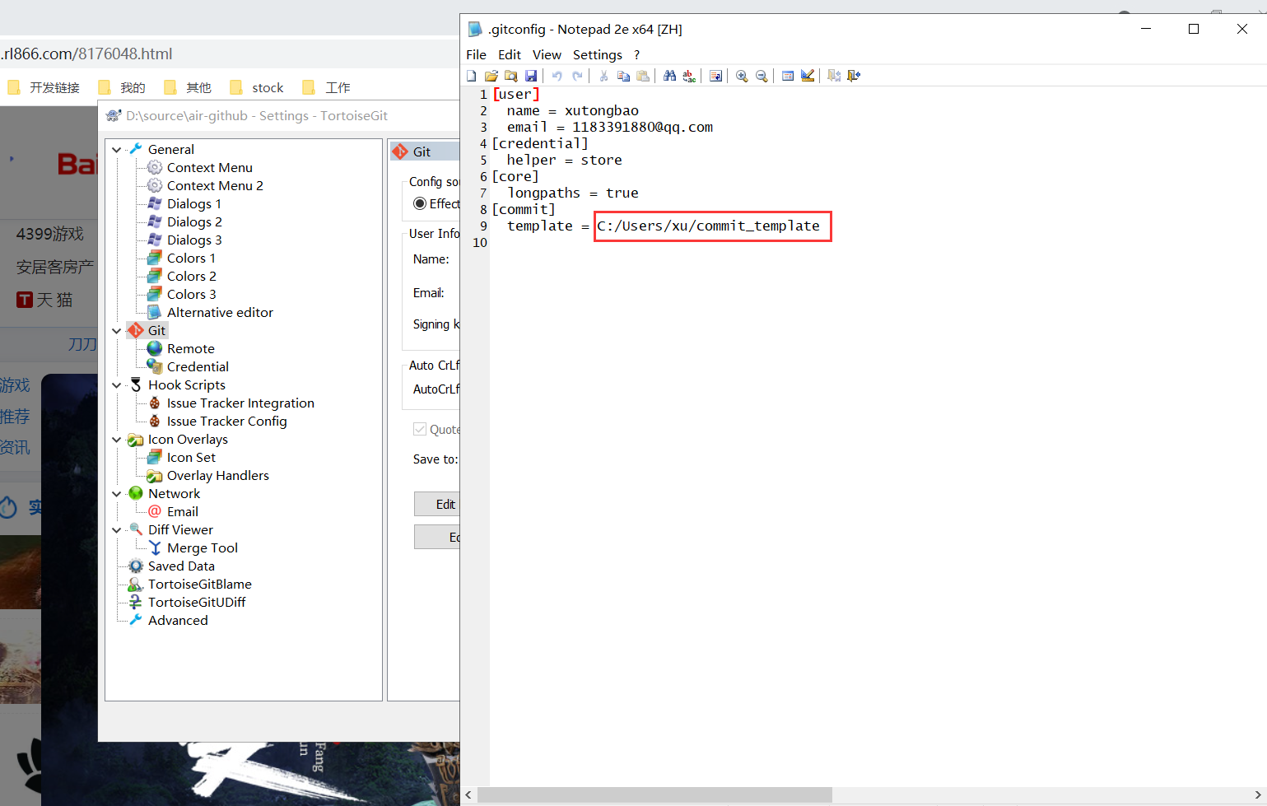Open Replace with the abc icon
The height and width of the screenshot is (806, 1267).
(x=689, y=76)
